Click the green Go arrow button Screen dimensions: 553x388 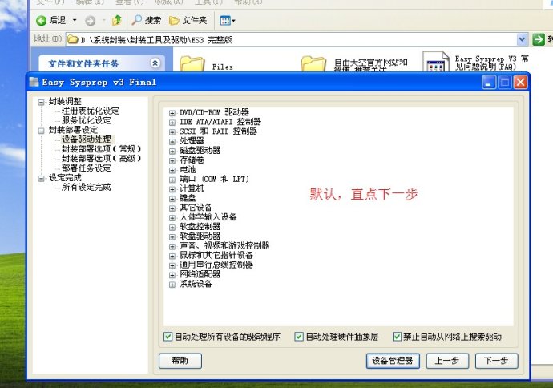coord(539,39)
